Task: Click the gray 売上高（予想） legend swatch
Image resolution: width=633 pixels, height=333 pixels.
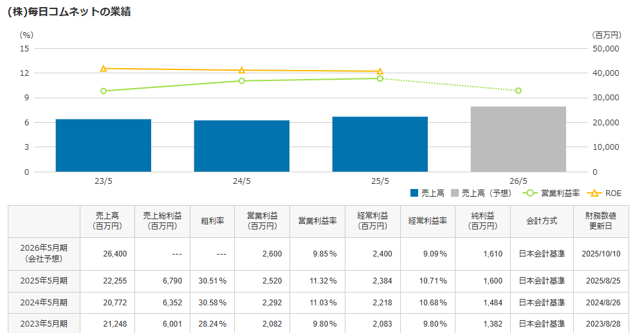Action: coord(455,193)
